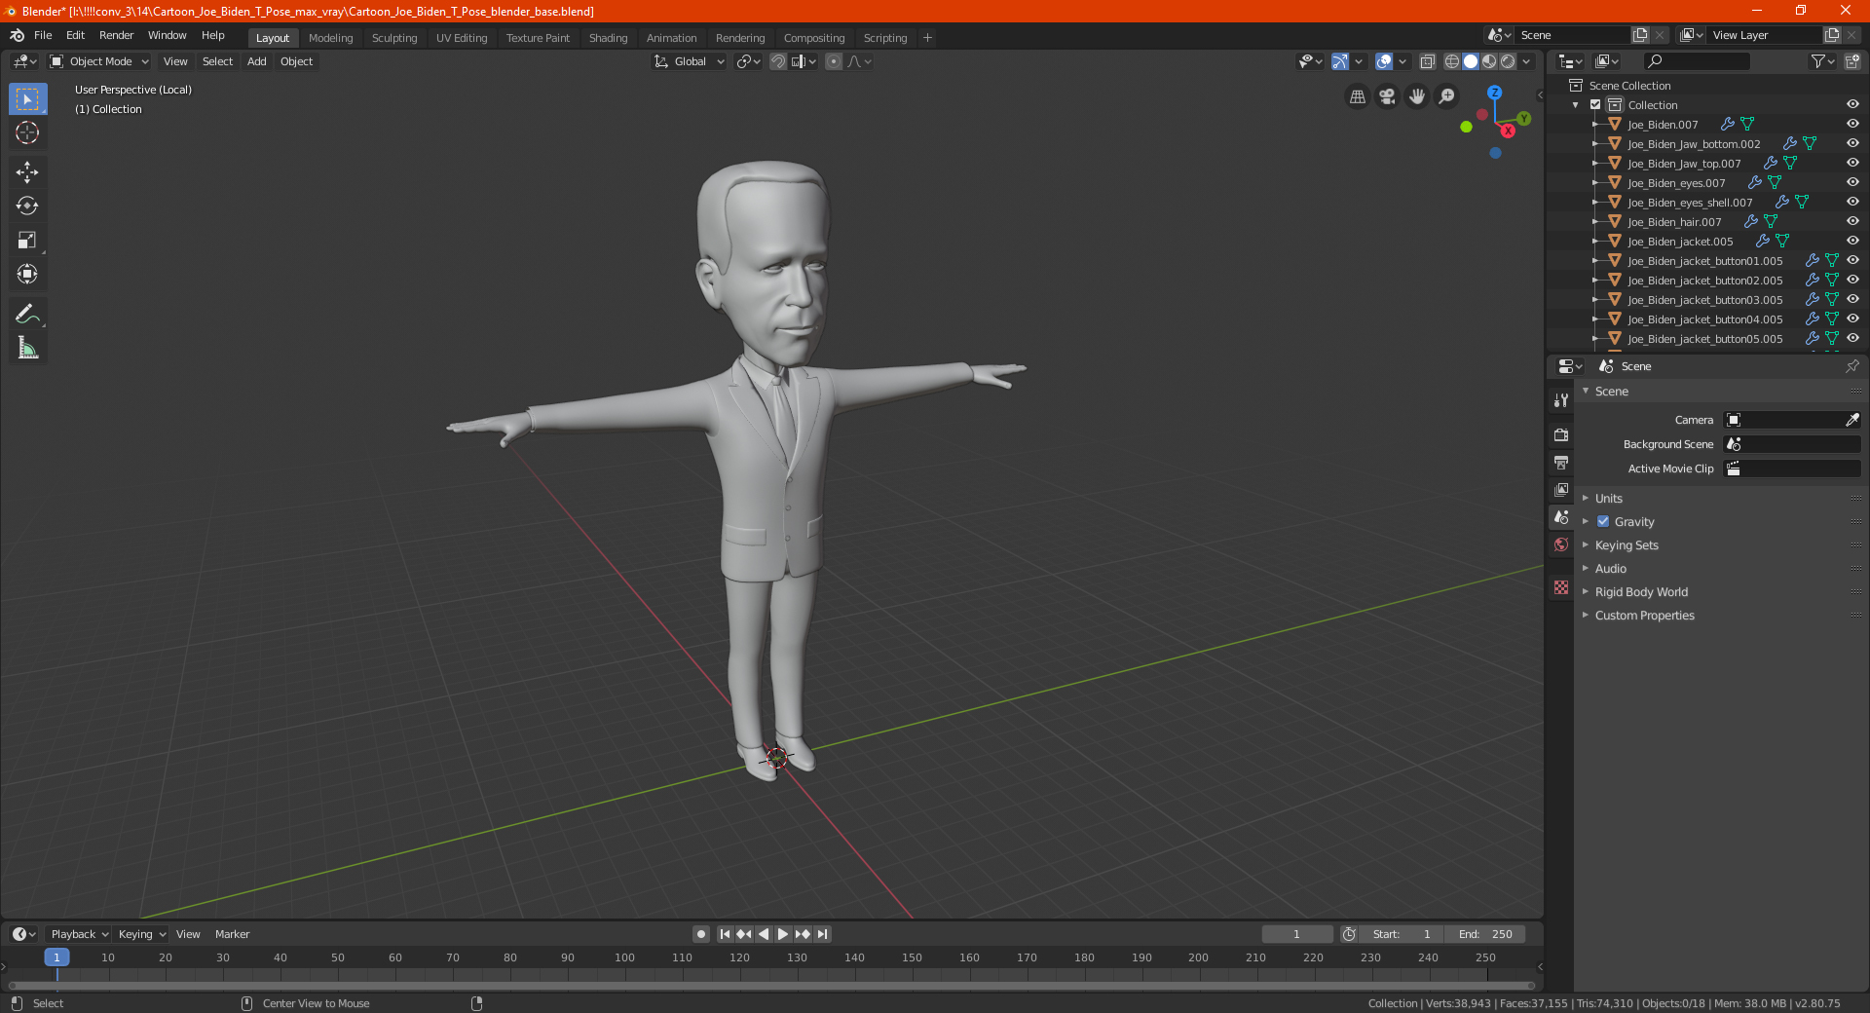Play the animation forward
This screenshot has width=1870, height=1013.
pos(783,934)
